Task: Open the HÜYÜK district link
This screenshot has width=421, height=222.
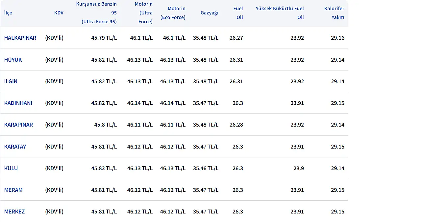Action: click(13, 60)
